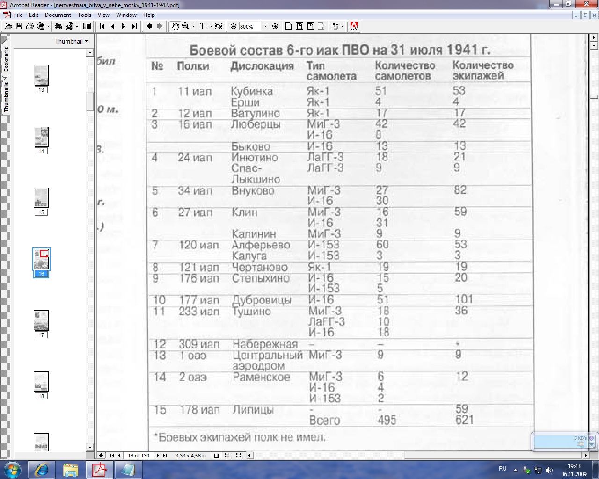The width and height of the screenshot is (599, 479).
Task: Go to next page in status bar
Action: tap(158, 455)
